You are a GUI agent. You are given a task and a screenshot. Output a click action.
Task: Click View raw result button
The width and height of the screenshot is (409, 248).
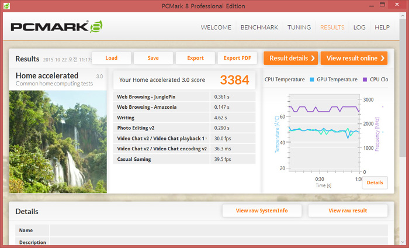pyautogui.click(x=348, y=211)
